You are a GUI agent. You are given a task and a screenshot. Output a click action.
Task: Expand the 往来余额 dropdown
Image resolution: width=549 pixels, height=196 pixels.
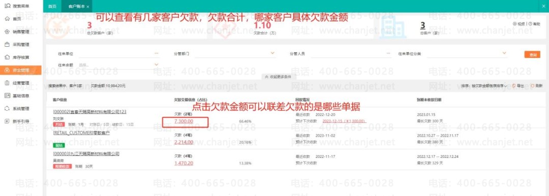[x=156, y=65]
